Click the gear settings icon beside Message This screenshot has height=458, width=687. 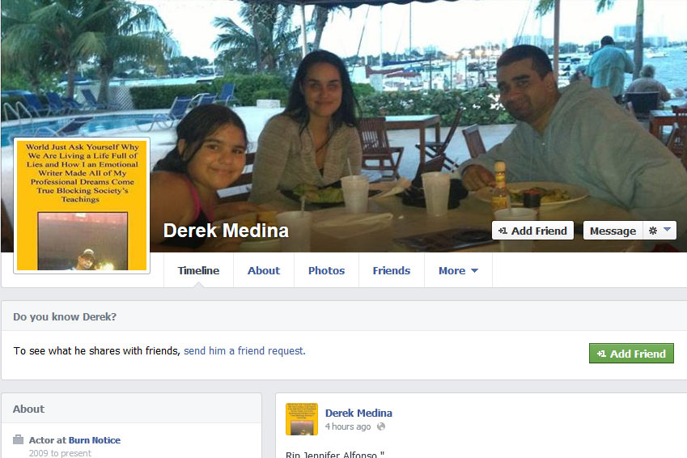click(x=652, y=231)
